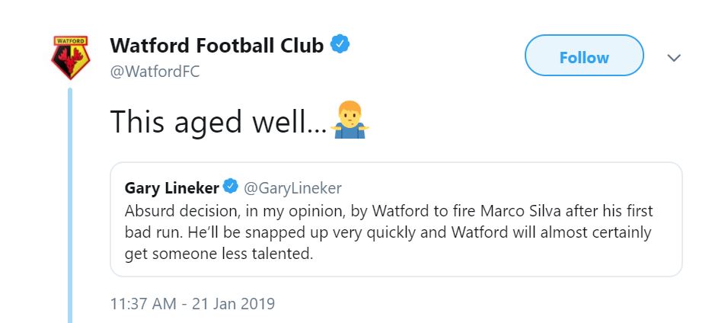Click the word "Watford" in the quote's first line
Screen dimensions: 728x323
pyautogui.click(x=401, y=211)
